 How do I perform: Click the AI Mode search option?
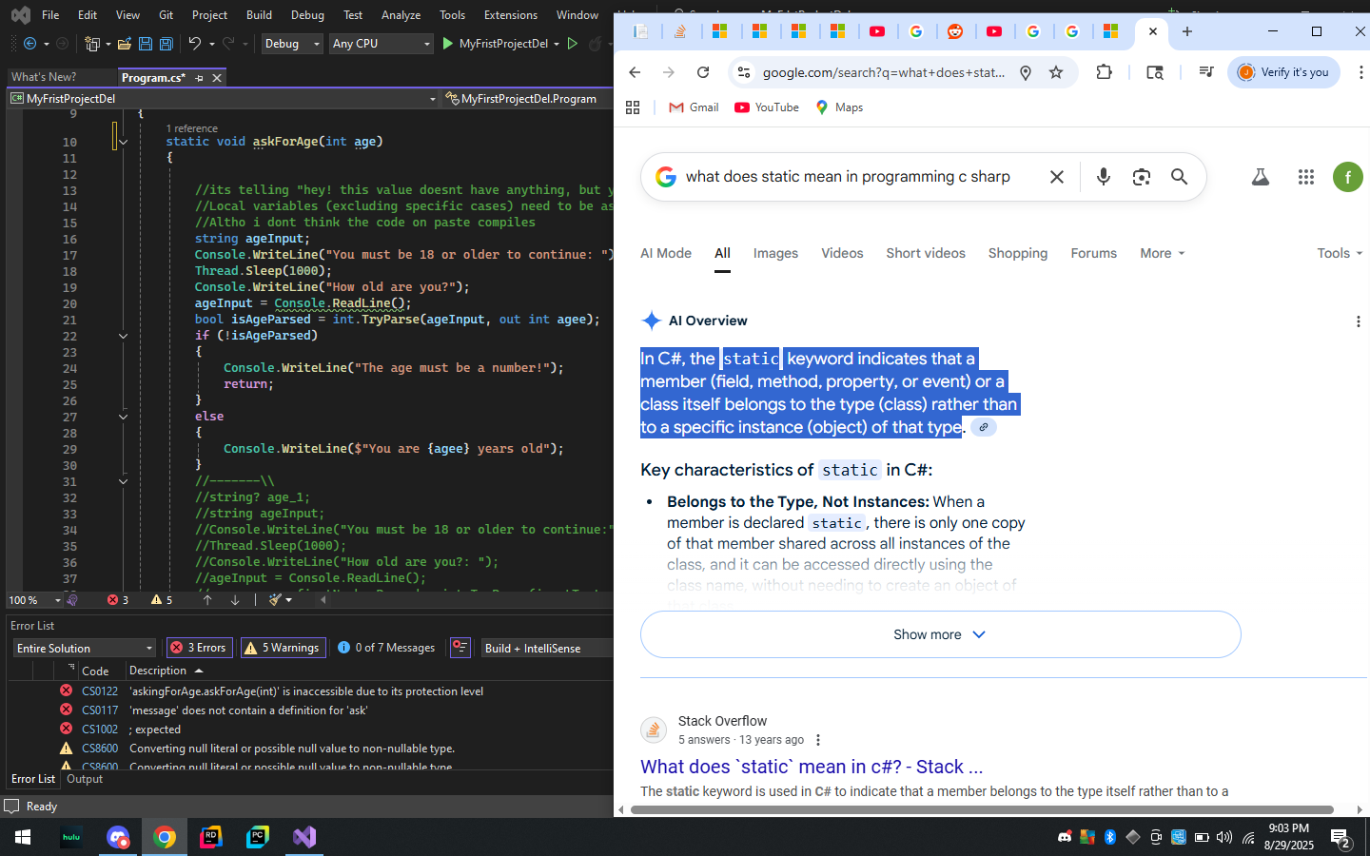[666, 253]
